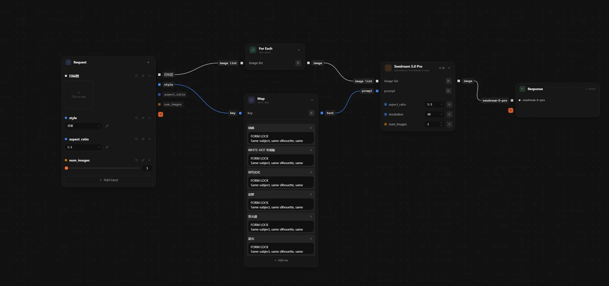Click the Seedream prompt input port
The height and width of the screenshot is (286, 609).
[x=377, y=91]
